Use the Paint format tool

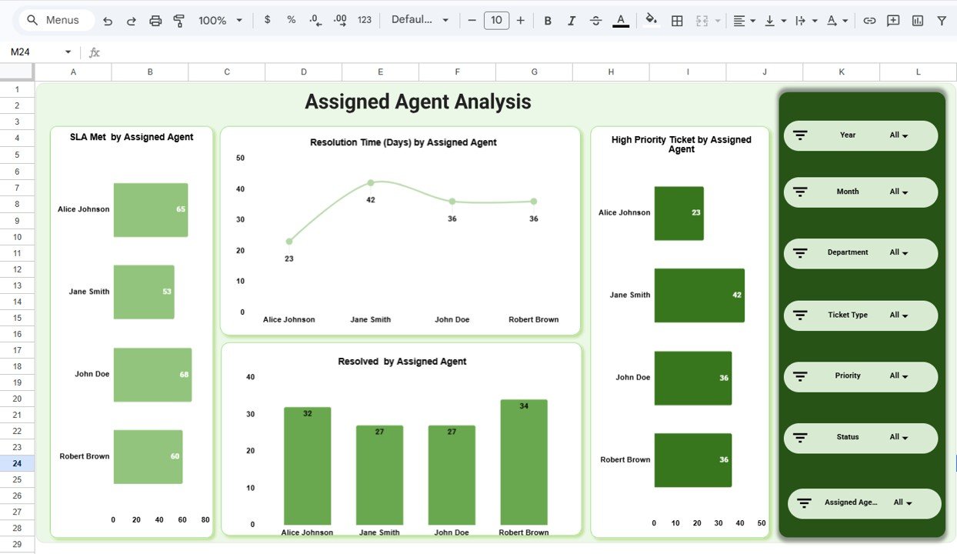(178, 20)
